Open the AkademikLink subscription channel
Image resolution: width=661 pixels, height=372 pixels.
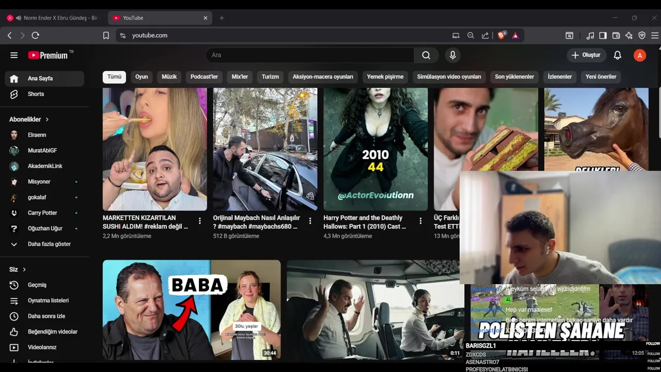point(44,166)
